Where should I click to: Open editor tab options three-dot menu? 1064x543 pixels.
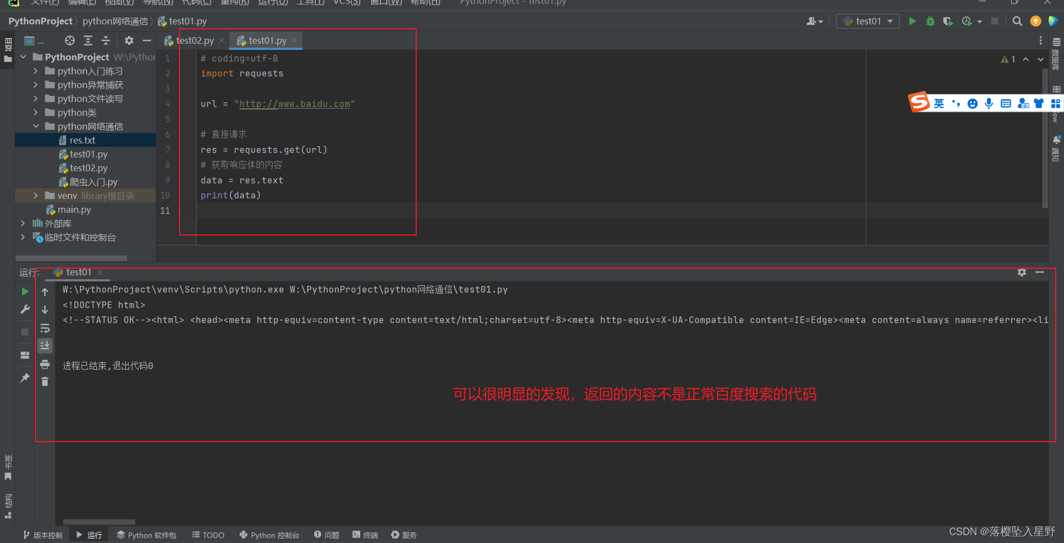coord(1041,40)
